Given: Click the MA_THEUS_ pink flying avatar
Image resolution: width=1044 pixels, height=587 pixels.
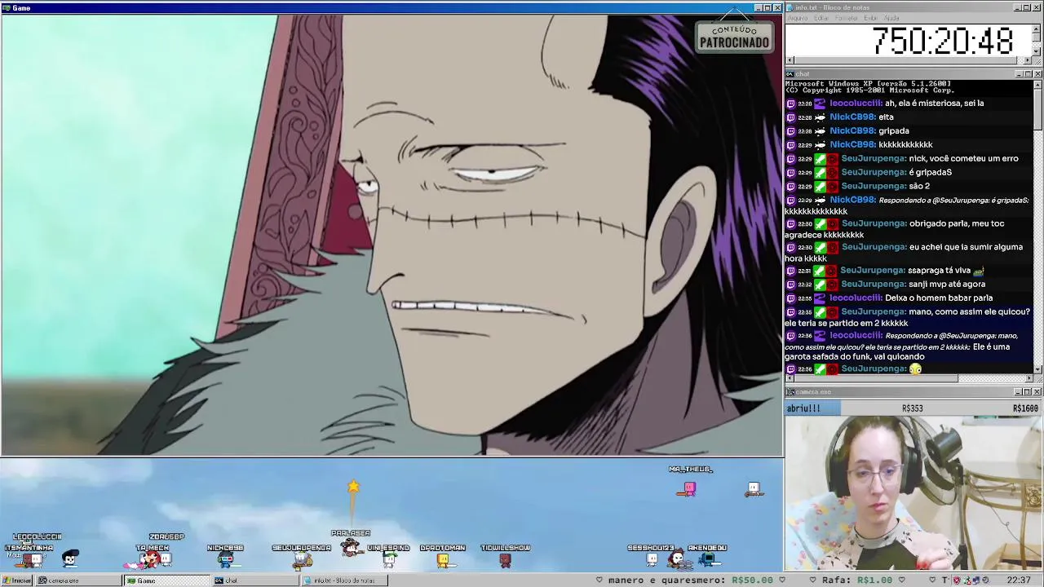Looking at the screenshot, I should (688, 488).
